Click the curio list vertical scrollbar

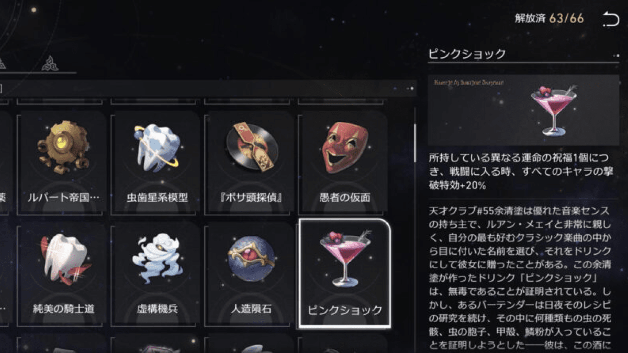pyautogui.click(x=414, y=138)
